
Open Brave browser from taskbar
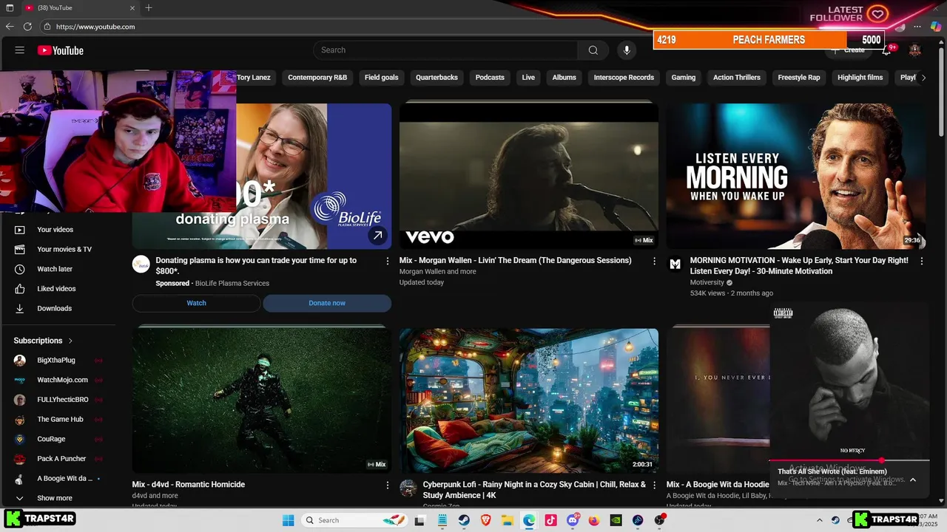click(485, 520)
